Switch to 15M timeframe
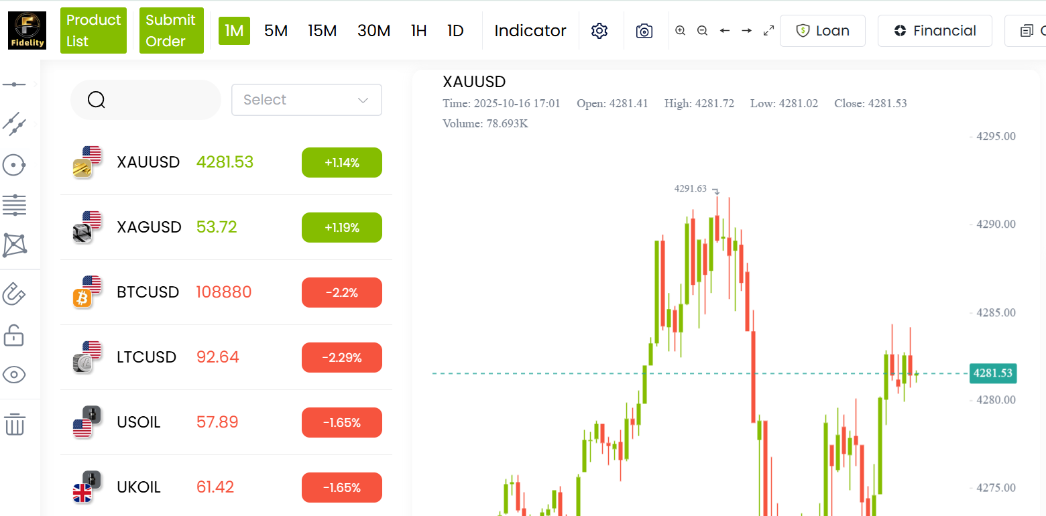The height and width of the screenshot is (516, 1046). [x=323, y=31]
